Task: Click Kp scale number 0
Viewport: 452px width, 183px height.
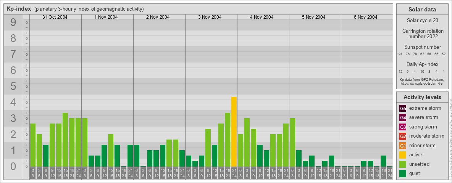Action: (x=13, y=166)
